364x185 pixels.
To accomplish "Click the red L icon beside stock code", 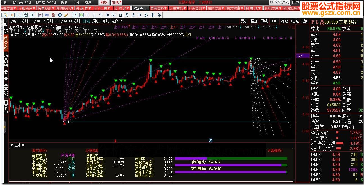I will (317, 22).
